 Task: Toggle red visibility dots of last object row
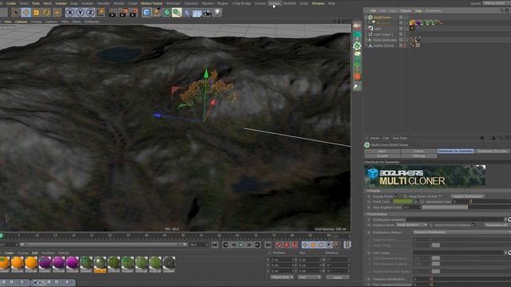(405, 45)
